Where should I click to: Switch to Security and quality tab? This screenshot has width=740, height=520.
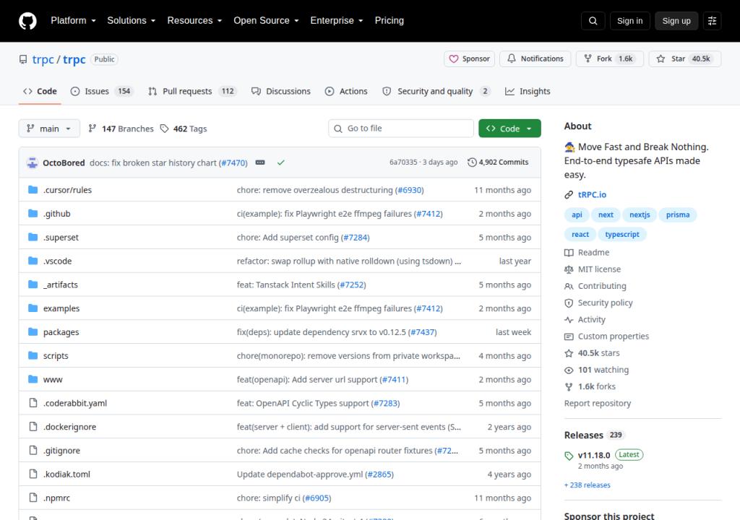tap(436, 92)
